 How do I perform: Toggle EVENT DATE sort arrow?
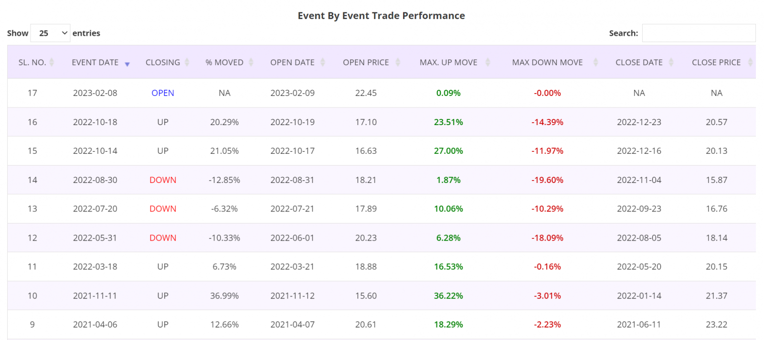pyautogui.click(x=127, y=64)
